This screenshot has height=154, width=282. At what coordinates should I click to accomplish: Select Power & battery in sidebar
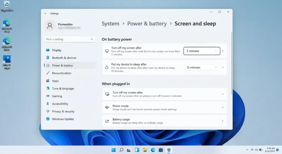tap(70, 65)
